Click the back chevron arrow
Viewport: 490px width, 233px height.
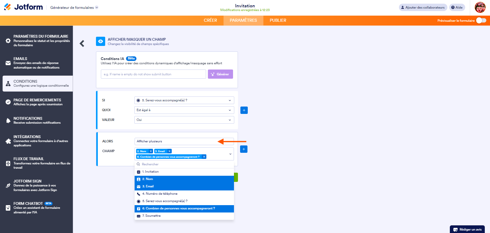(82, 43)
